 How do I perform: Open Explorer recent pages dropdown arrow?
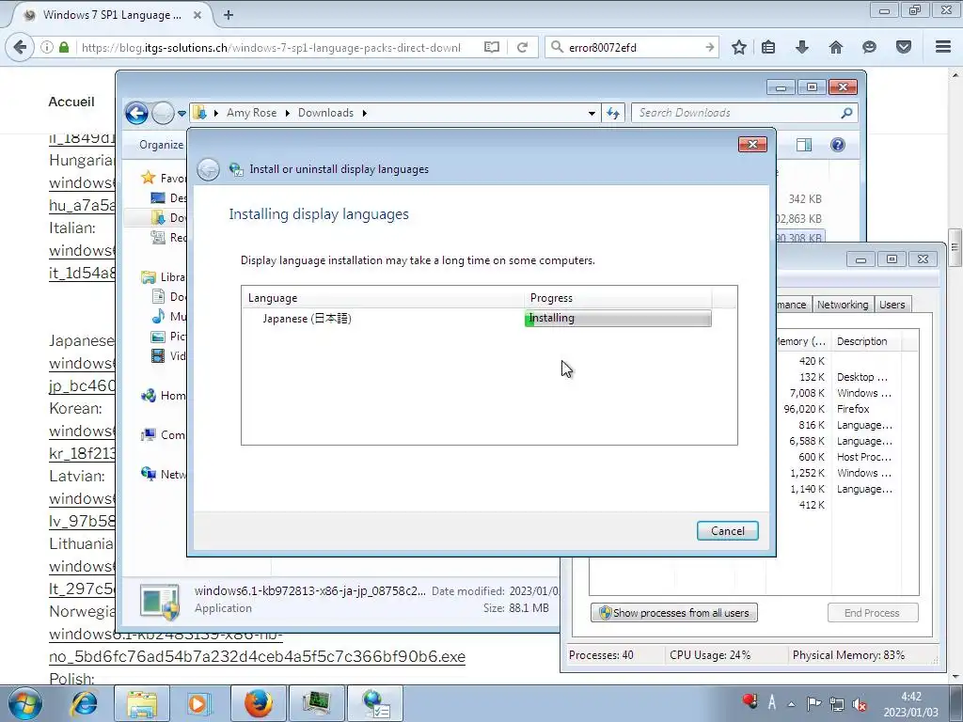click(x=182, y=114)
